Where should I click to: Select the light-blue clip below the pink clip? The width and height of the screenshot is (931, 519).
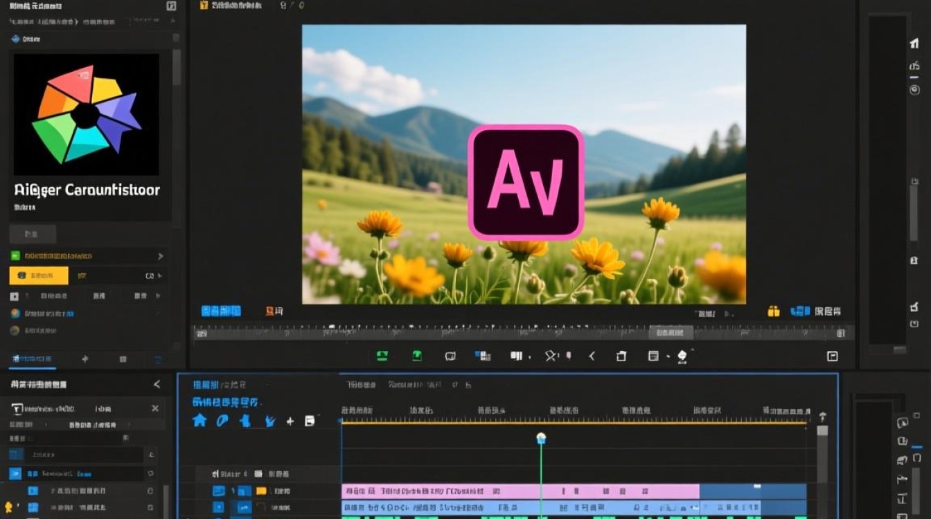click(551, 508)
